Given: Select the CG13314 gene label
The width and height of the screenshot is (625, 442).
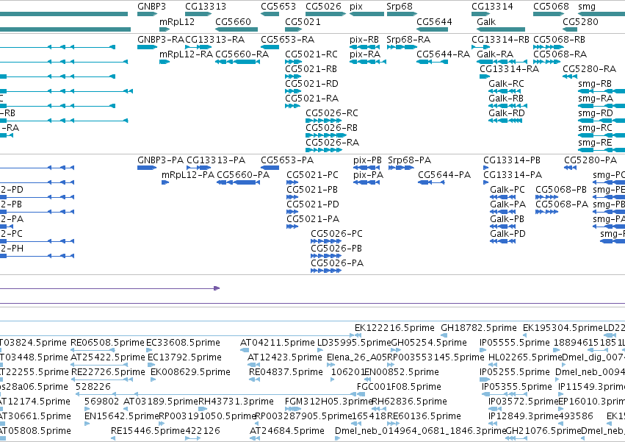Looking at the screenshot, I should point(492,7).
